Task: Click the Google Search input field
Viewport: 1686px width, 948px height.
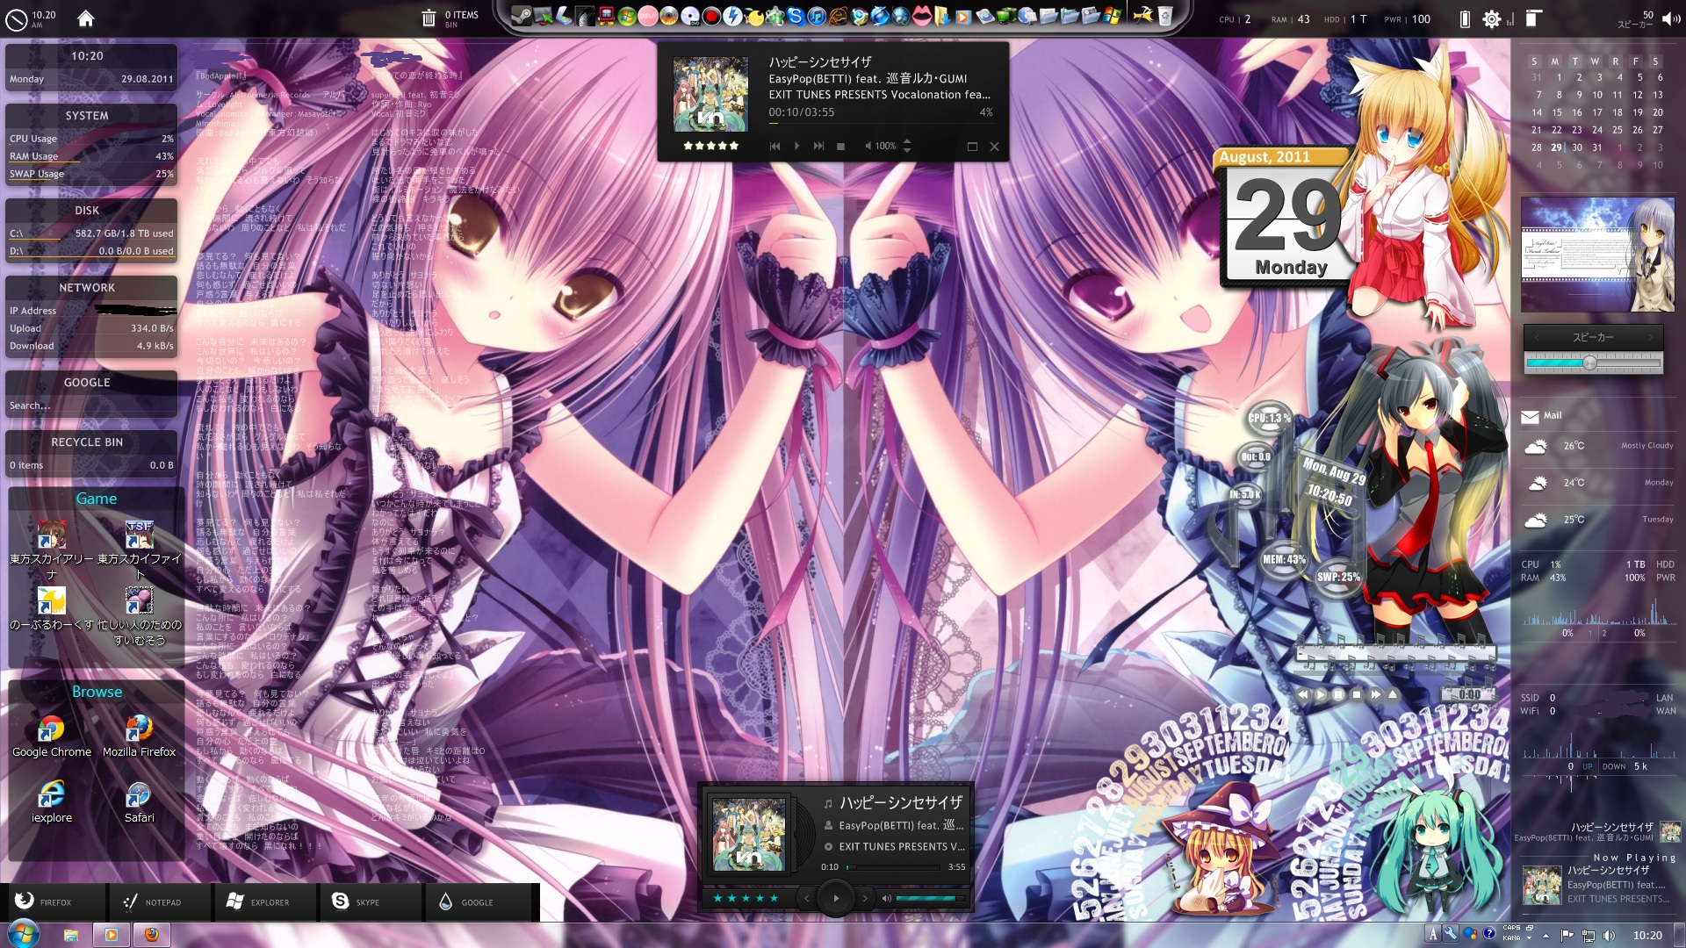Action: click(x=88, y=406)
